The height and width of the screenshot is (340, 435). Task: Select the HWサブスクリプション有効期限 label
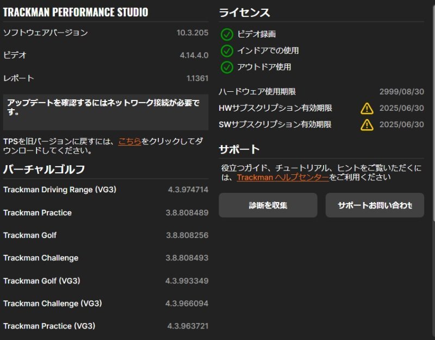275,108
